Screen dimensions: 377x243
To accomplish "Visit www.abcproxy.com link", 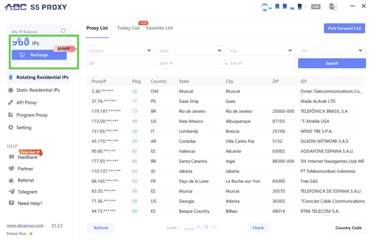I will pyautogui.click(x=25, y=226).
